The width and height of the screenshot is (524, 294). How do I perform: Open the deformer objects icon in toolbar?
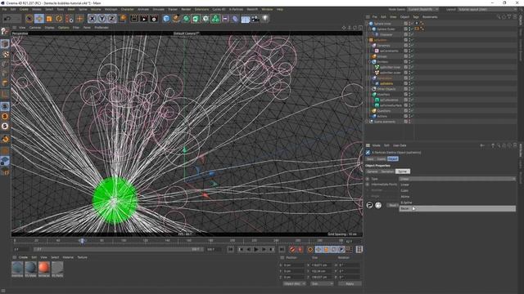235,19
